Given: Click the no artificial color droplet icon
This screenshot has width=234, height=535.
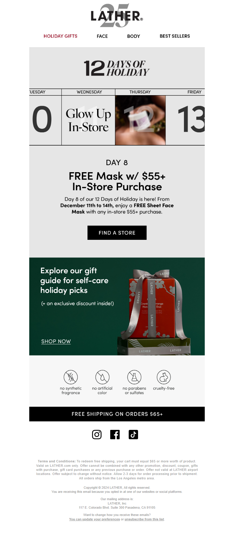Looking at the screenshot, I should tap(102, 377).
